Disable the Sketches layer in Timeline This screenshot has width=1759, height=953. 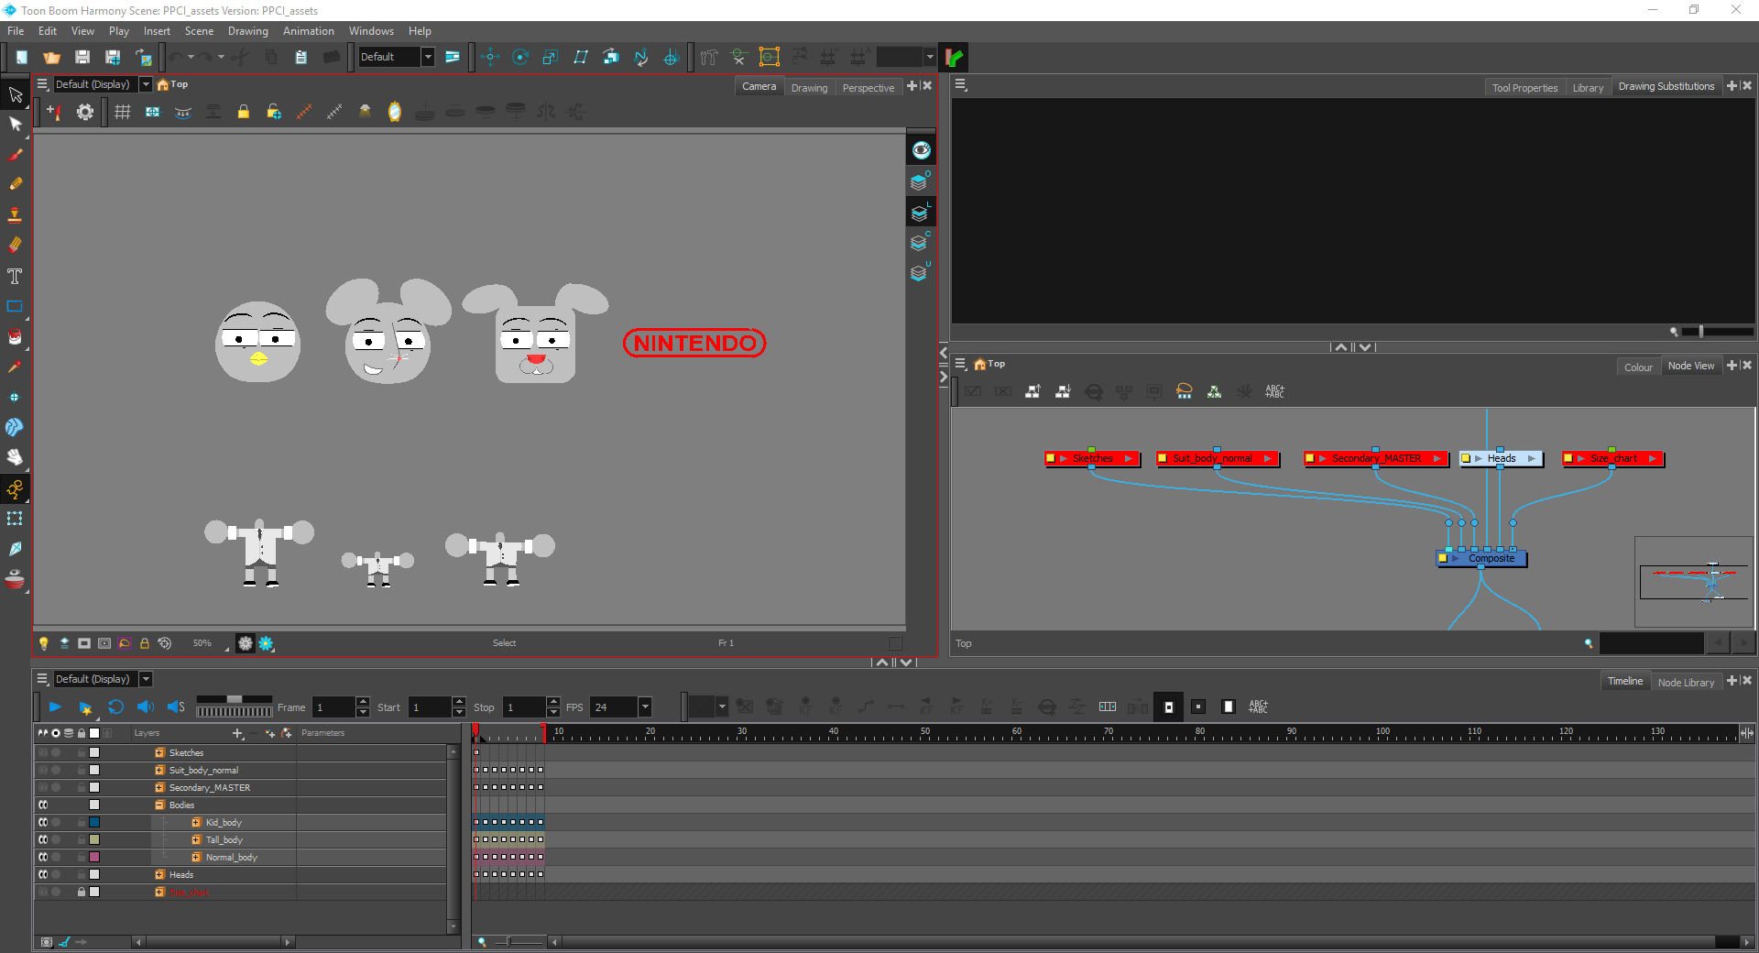43,752
